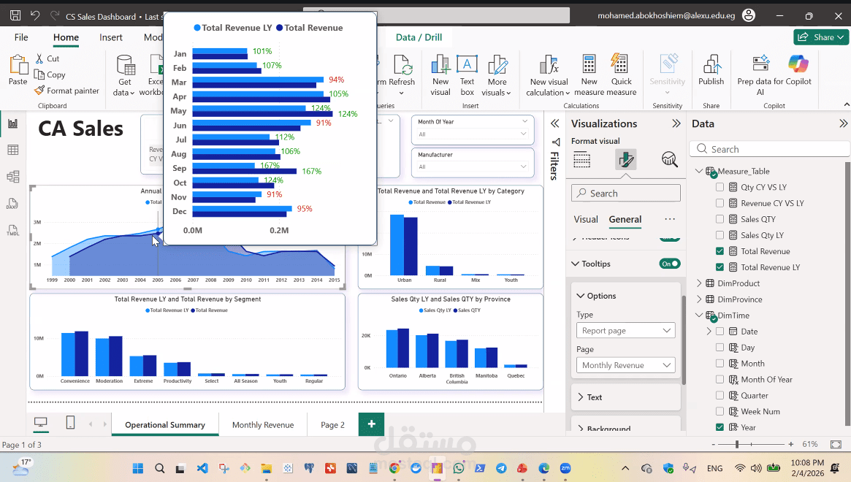Click the Format painter icon

pyautogui.click(x=39, y=91)
